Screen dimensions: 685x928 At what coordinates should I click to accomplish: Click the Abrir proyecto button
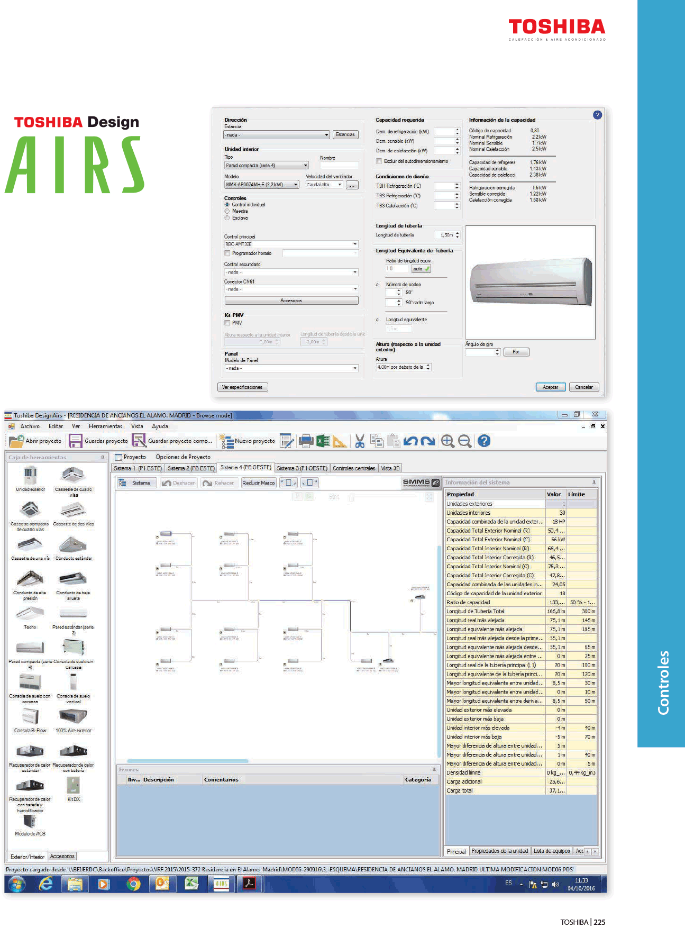(x=35, y=441)
